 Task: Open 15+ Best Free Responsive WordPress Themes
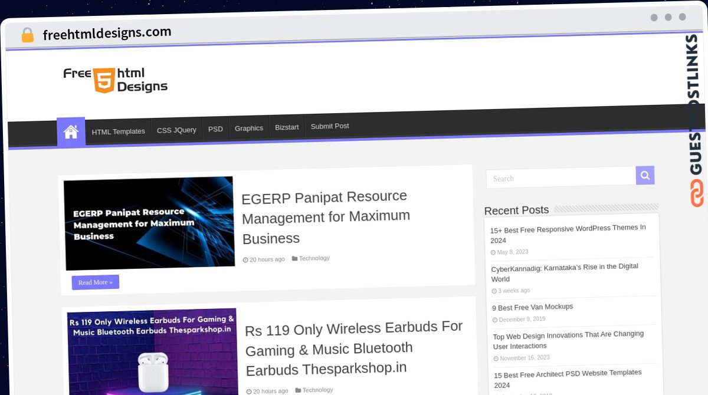(x=568, y=233)
